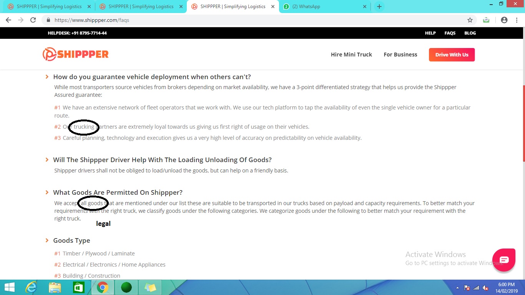The image size is (525, 295).
Task: Switch to the WhatsApp browser tab
Action: [323, 7]
